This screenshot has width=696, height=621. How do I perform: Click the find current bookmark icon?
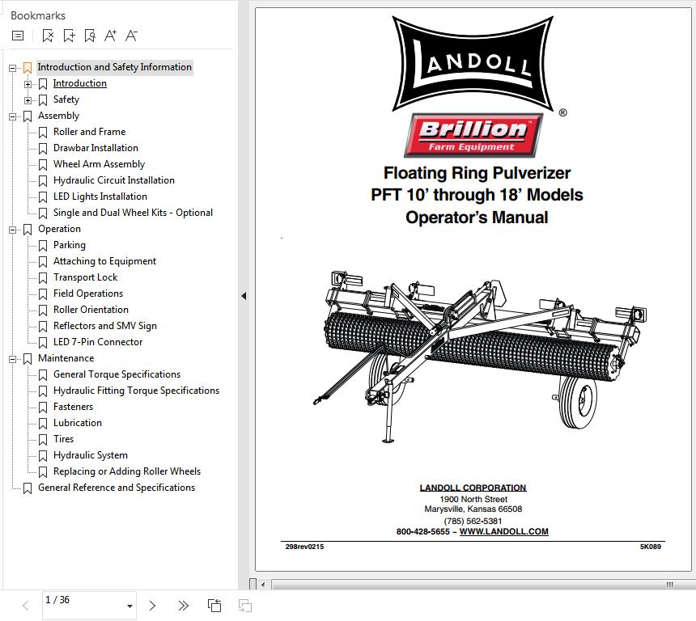click(90, 36)
